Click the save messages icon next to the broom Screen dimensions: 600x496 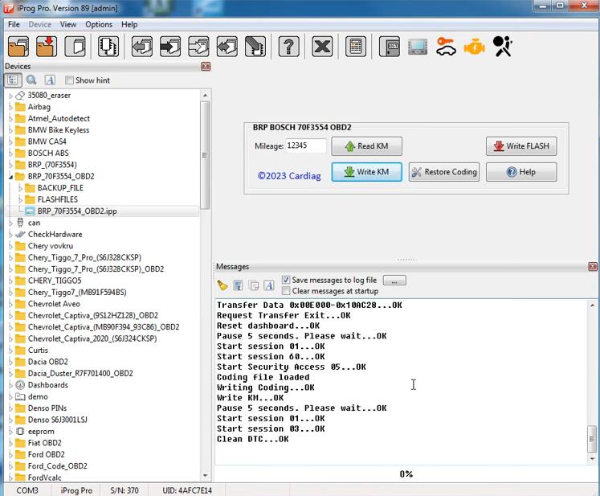238,285
